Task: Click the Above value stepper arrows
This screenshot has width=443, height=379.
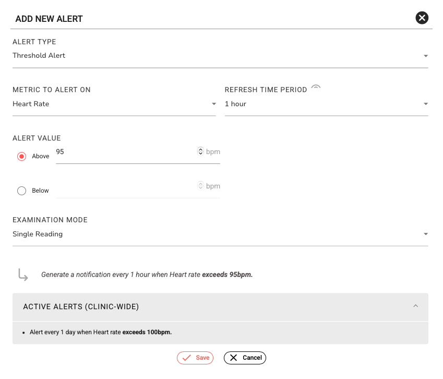Action: click(x=200, y=151)
